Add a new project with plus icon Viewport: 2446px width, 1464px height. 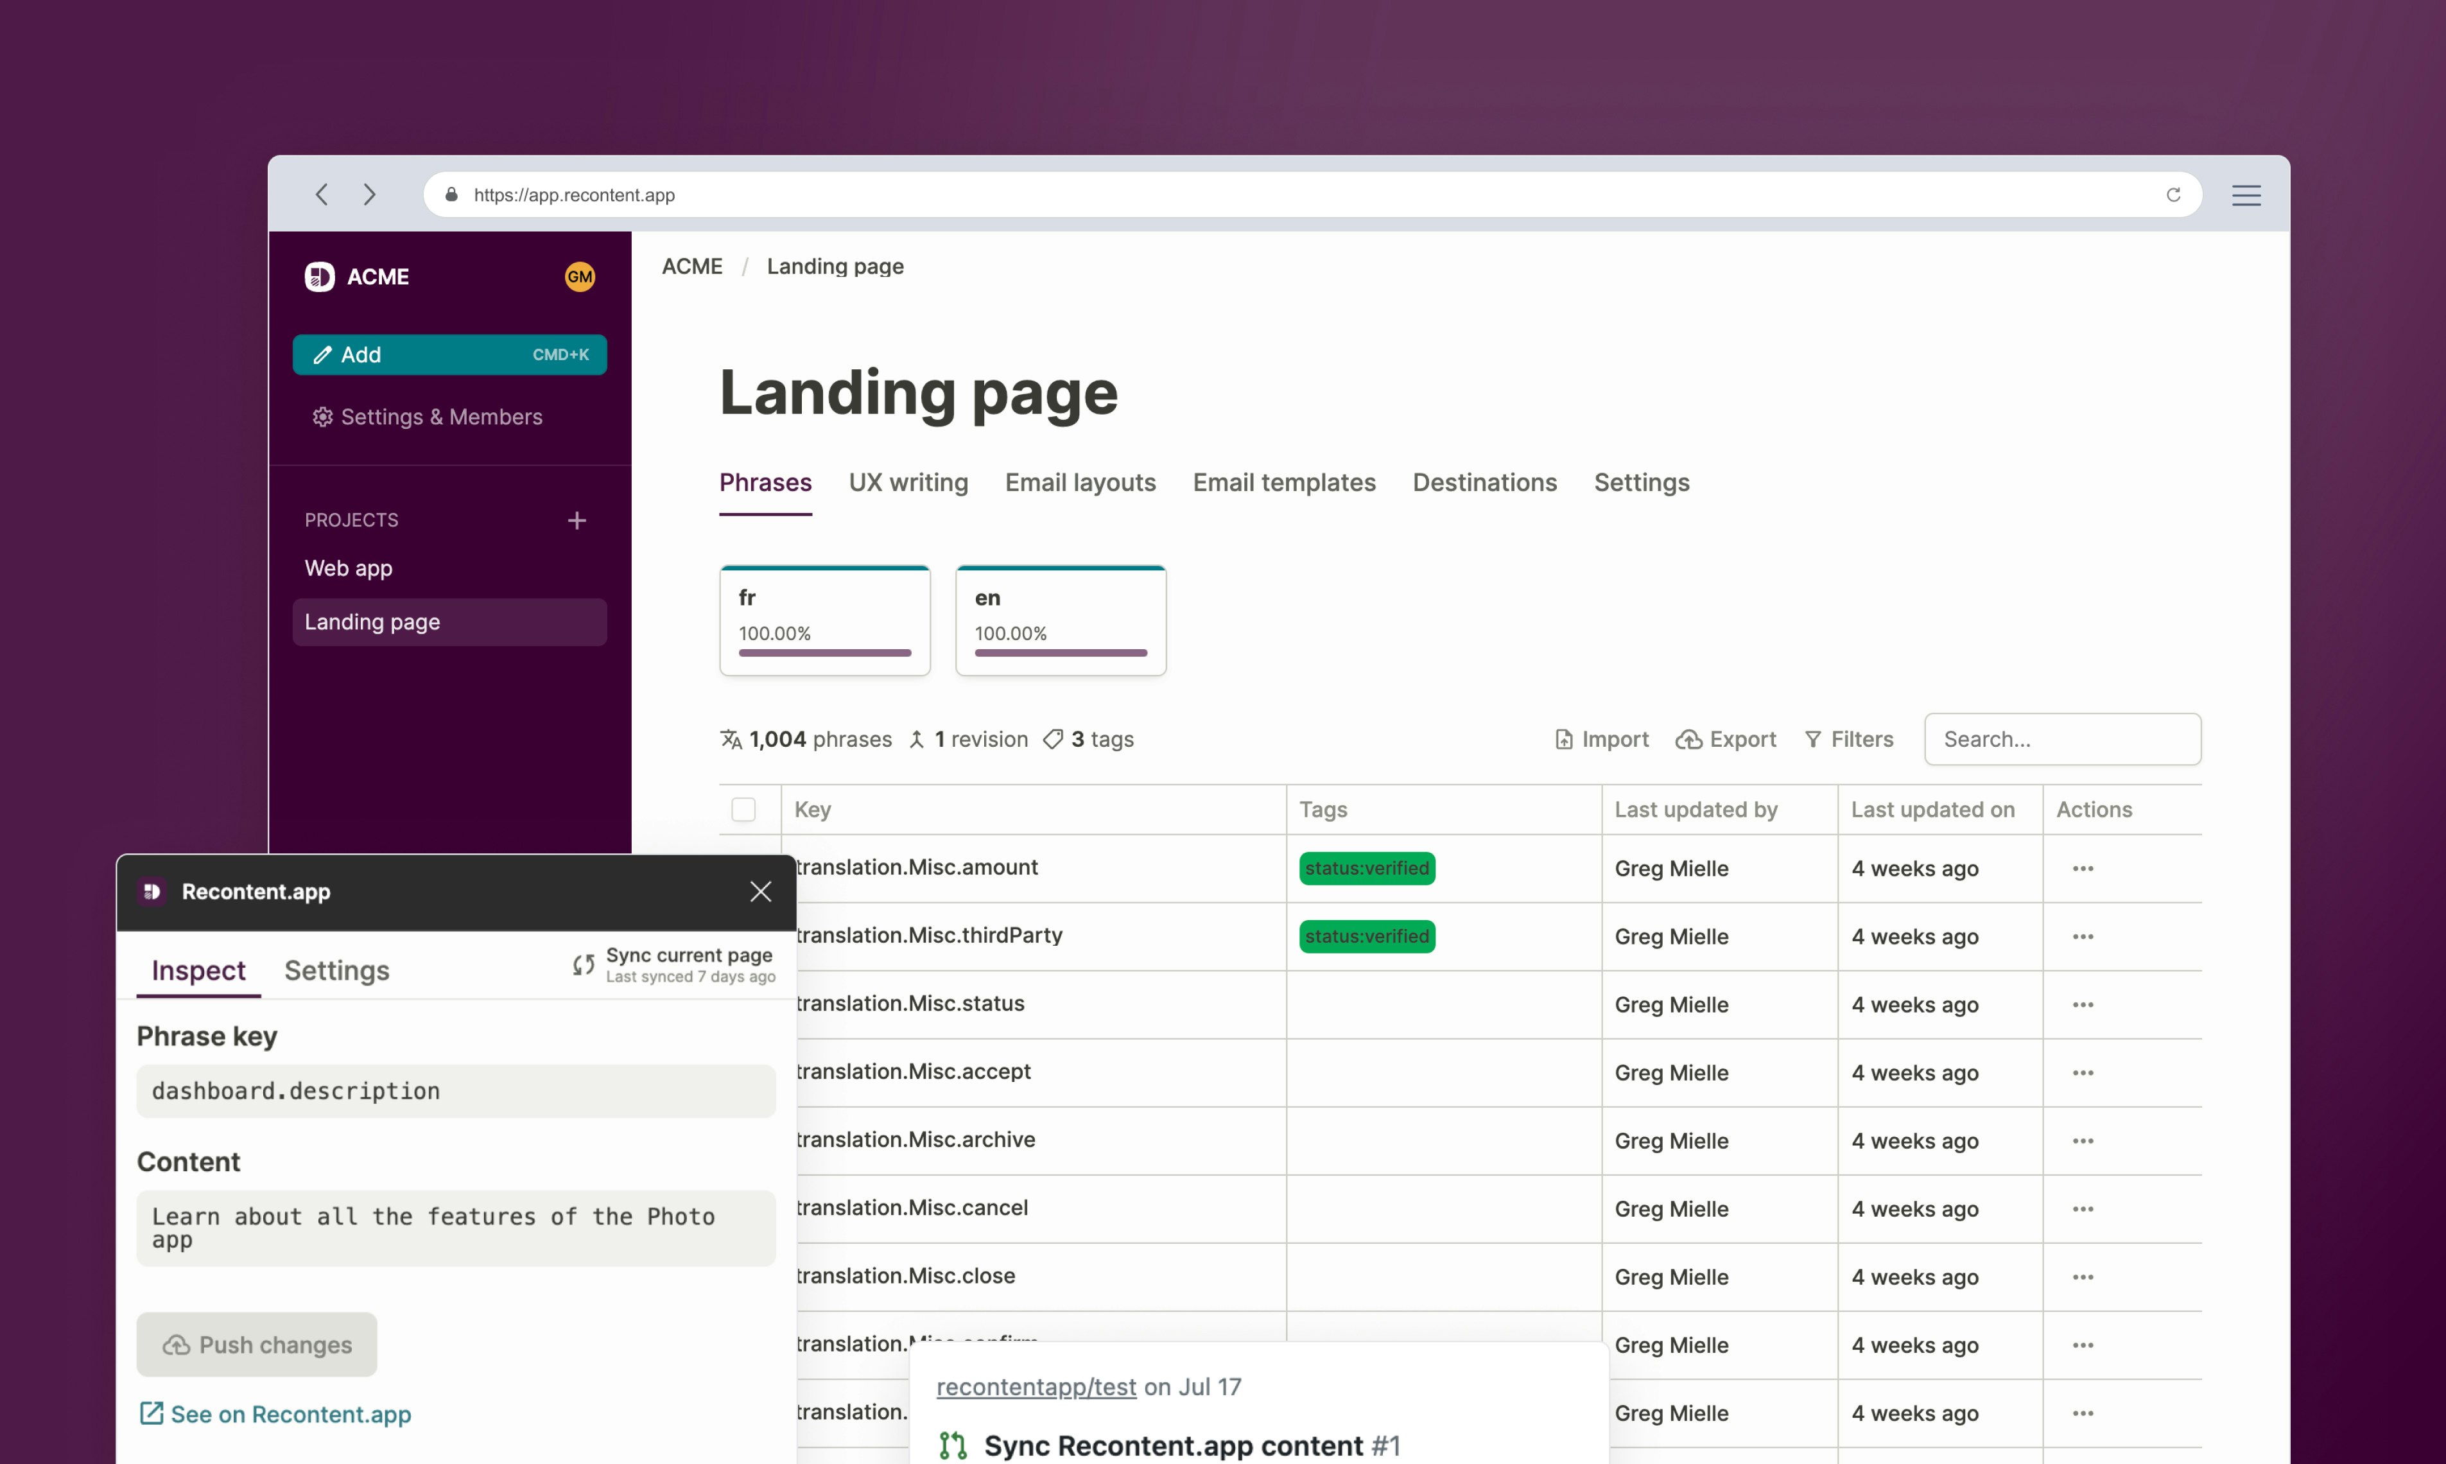[577, 520]
